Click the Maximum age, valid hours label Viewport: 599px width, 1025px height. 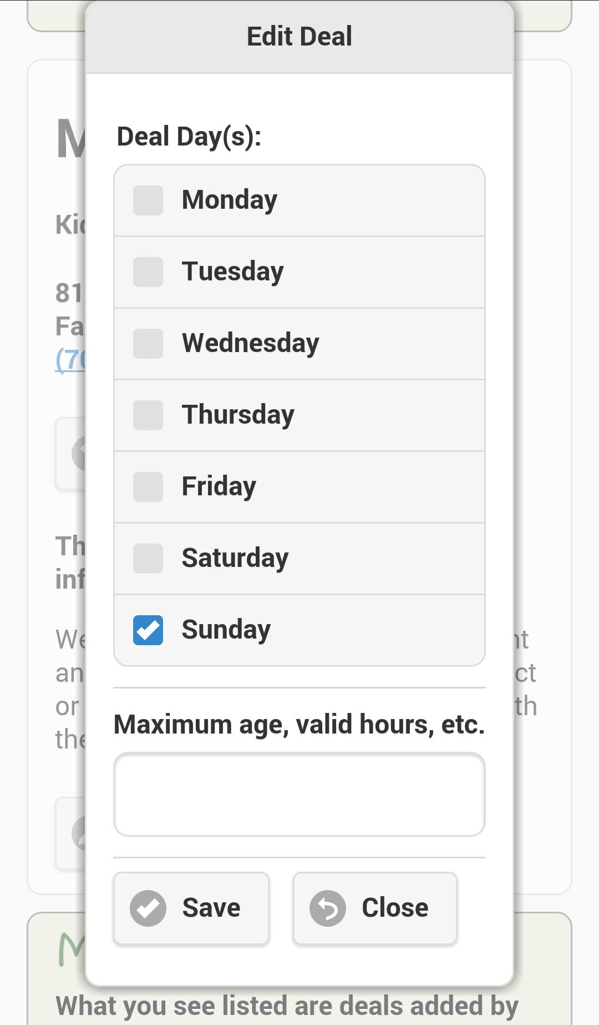[x=299, y=724]
